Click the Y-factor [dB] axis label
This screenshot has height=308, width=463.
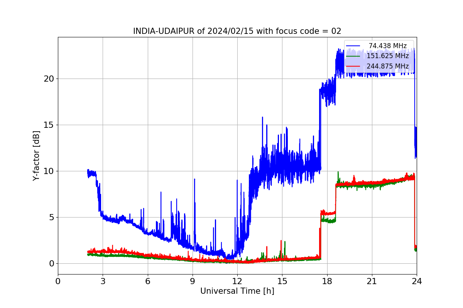pyautogui.click(x=36, y=156)
